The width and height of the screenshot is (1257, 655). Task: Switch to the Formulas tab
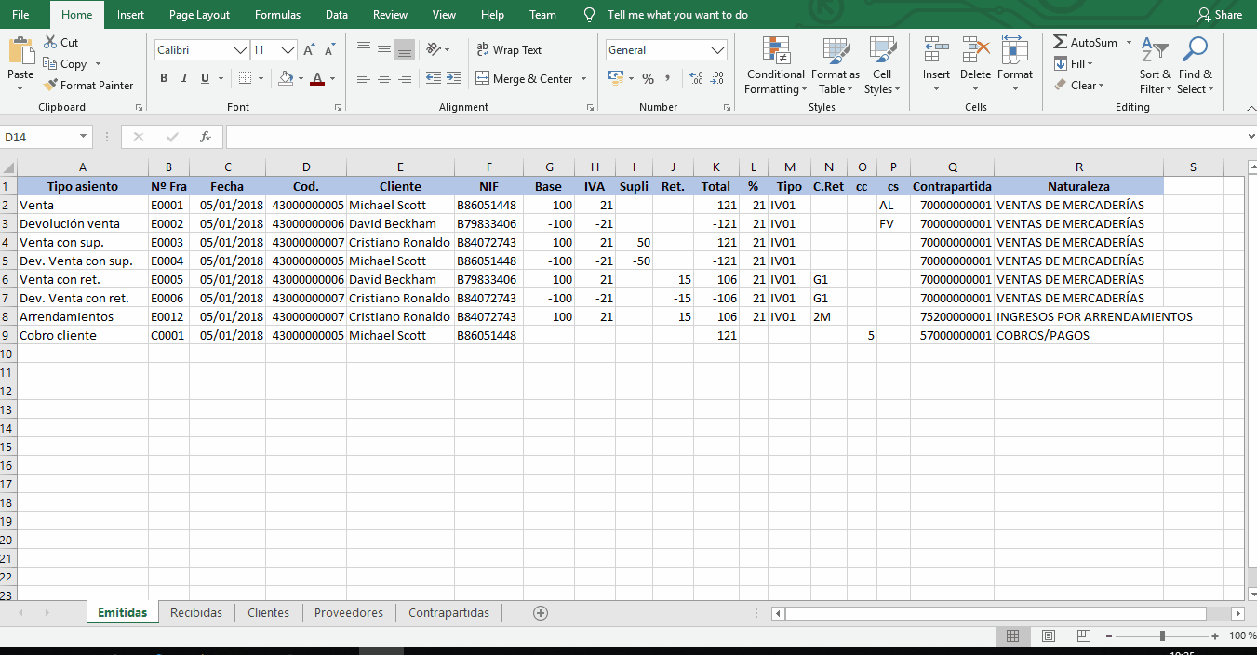coord(277,15)
